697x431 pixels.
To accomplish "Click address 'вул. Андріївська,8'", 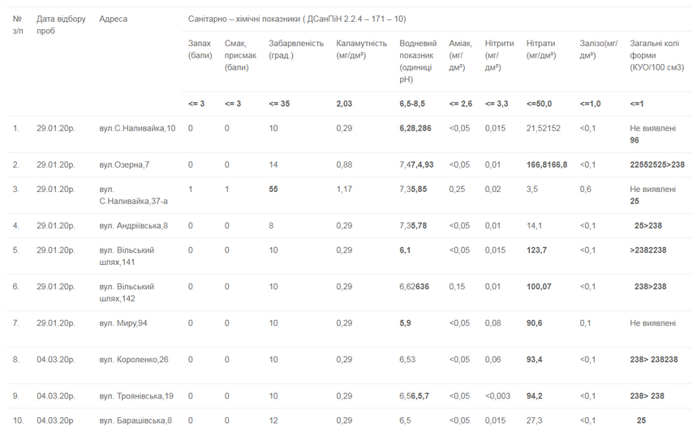I will (133, 226).
